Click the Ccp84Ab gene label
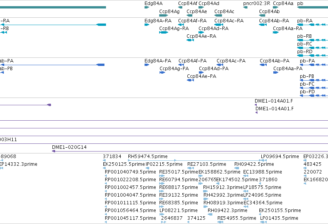The width and height of the screenshot is (328, 224). click(269, 12)
